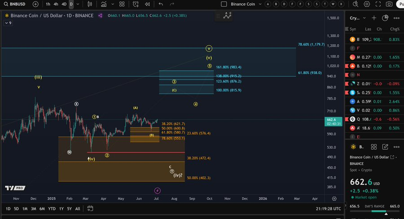Set the chart range to 1D
The height and width of the screenshot is (219, 404).
coord(8,209)
